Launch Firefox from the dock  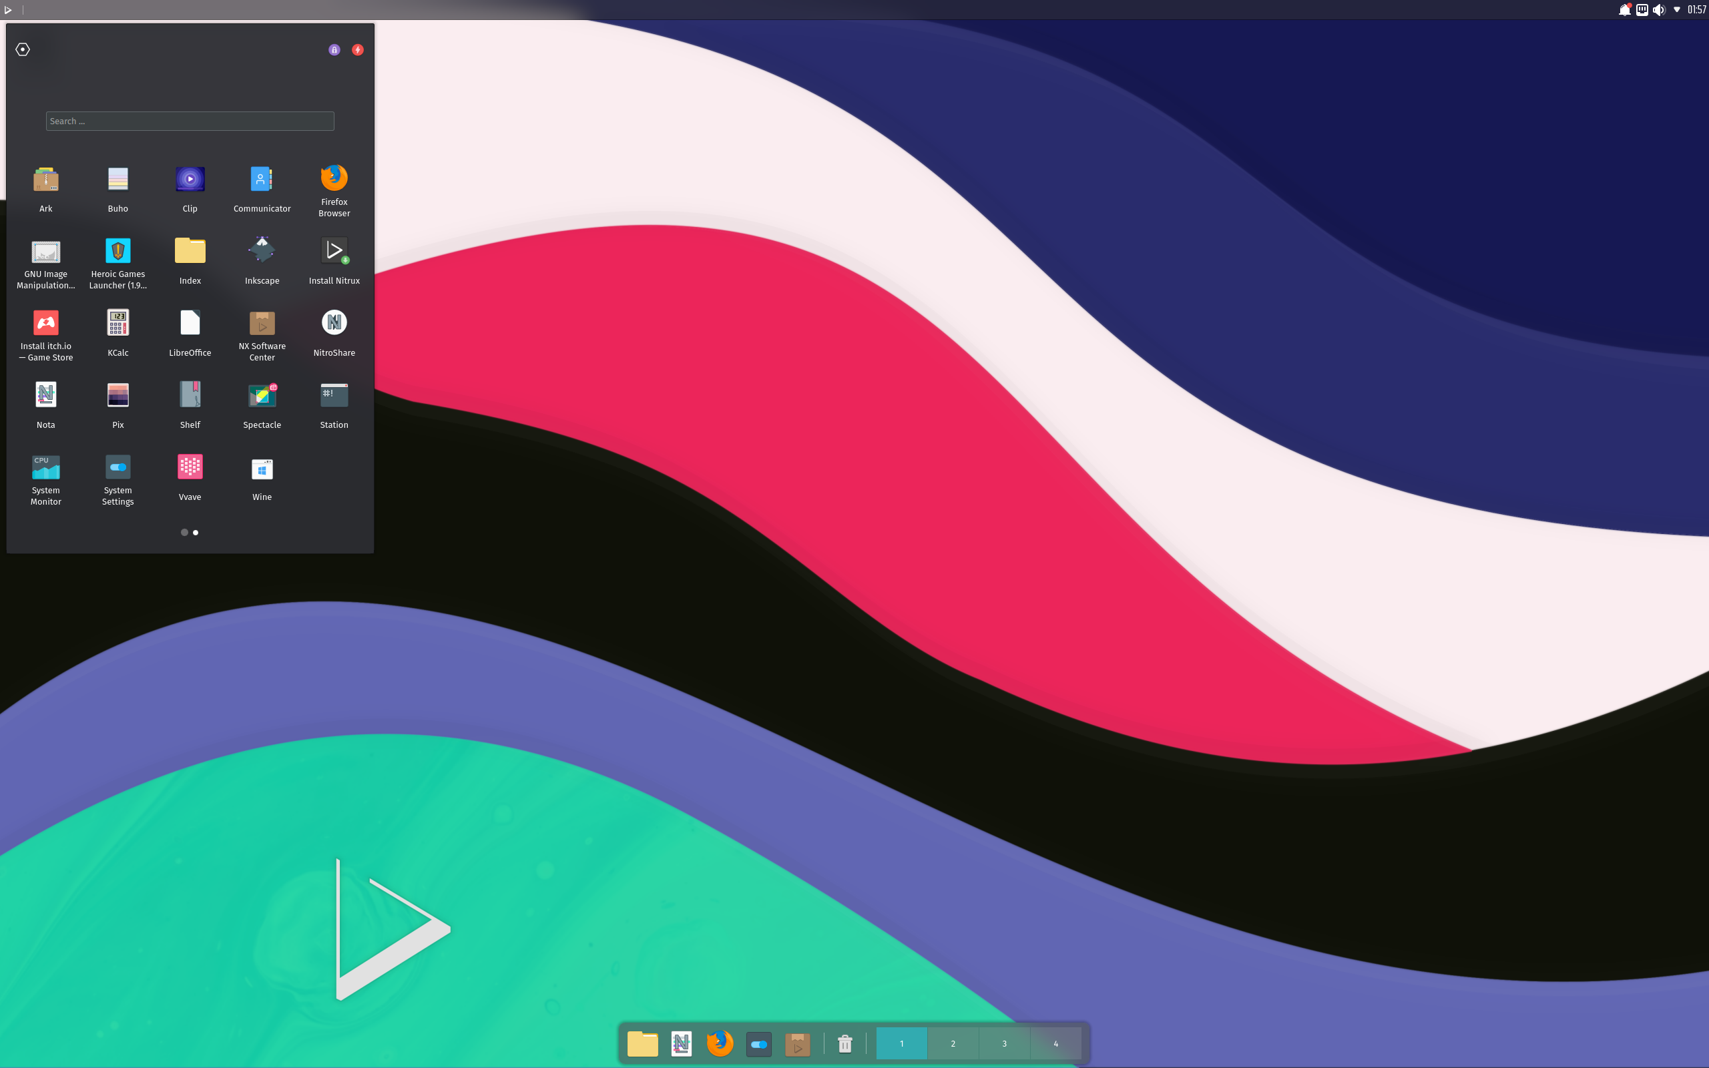(720, 1043)
